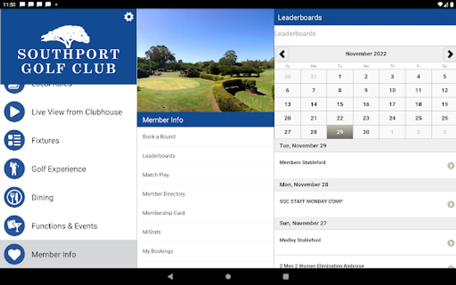Open MiStats link
The height and width of the screenshot is (285, 456).
[x=206, y=232]
